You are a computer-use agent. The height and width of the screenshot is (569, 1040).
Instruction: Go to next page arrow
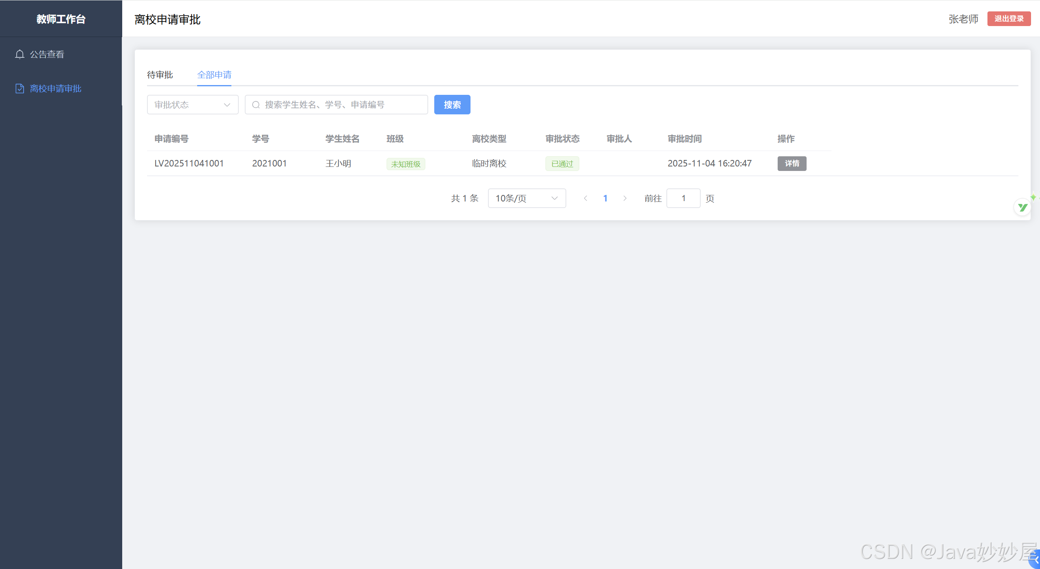pyautogui.click(x=625, y=198)
